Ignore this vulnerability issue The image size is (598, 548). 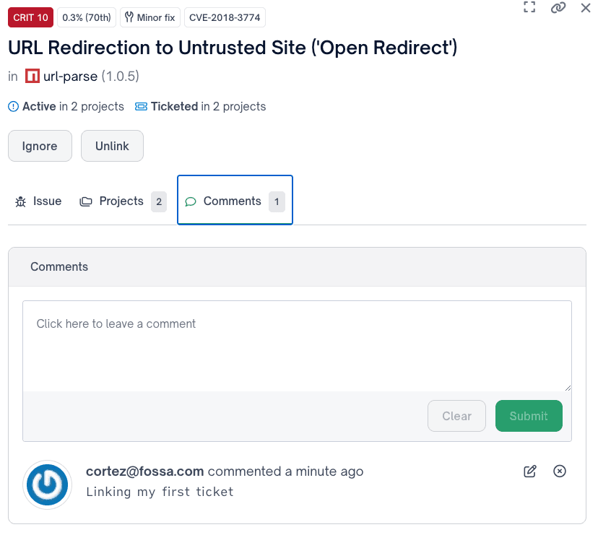(40, 146)
